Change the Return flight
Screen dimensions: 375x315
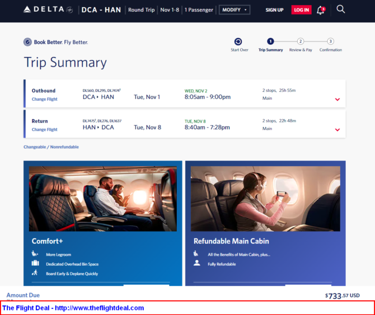pyautogui.click(x=44, y=130)
